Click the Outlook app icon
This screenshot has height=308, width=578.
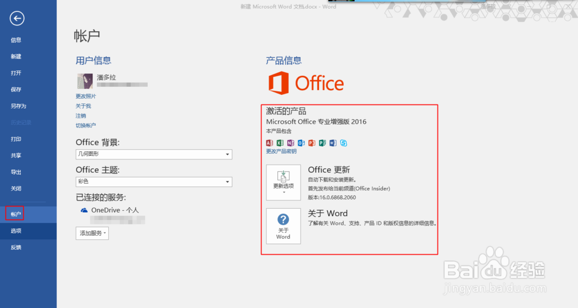coord(301,143)
